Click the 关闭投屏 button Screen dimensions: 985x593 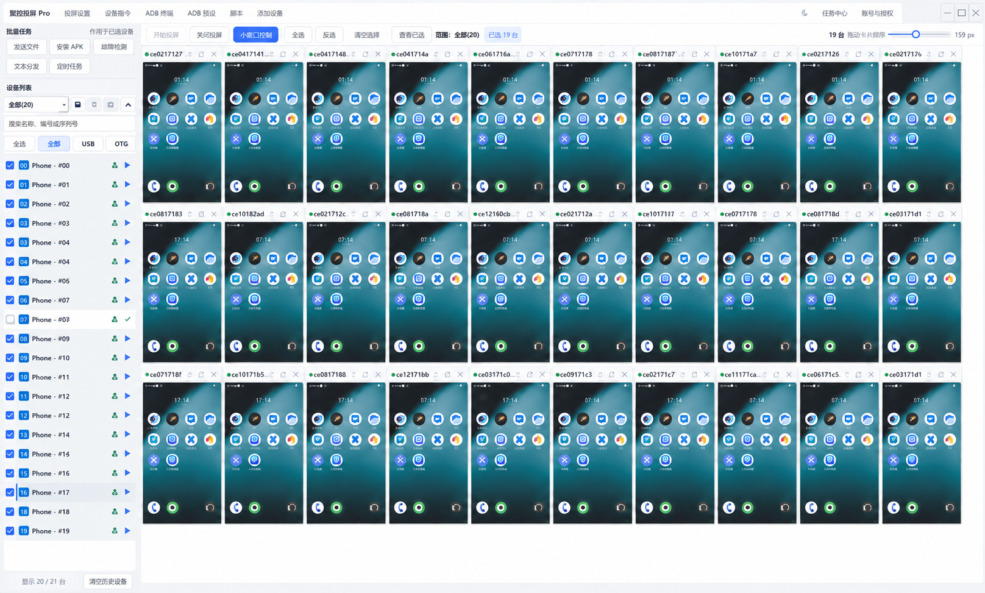click(x=209, y=35)
